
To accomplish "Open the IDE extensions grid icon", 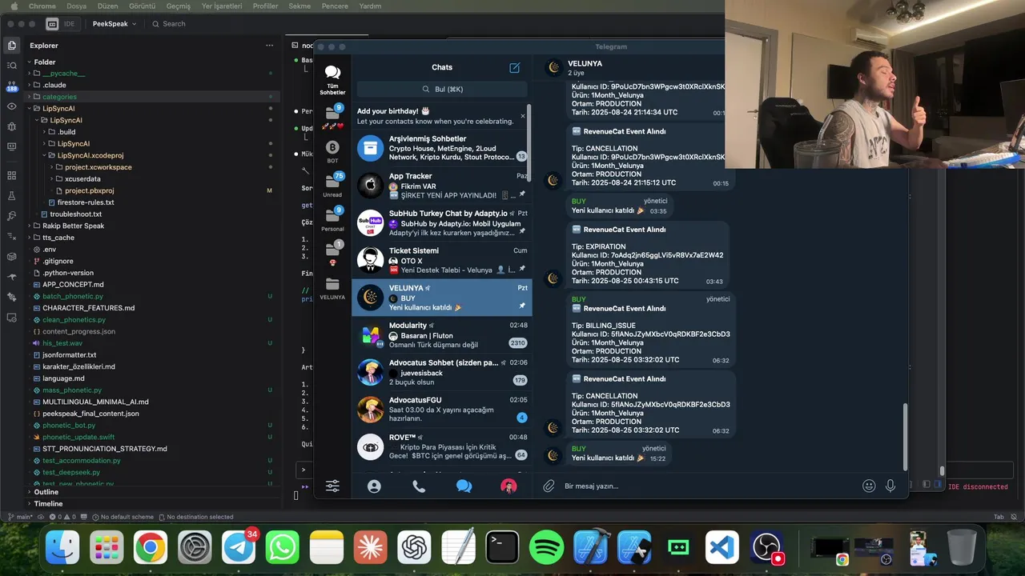I will pos(11,175).
